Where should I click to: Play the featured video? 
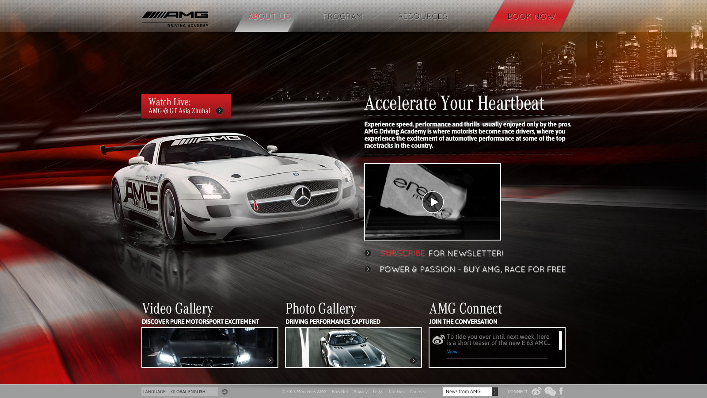pyautogui.click(x=433, y=202)
